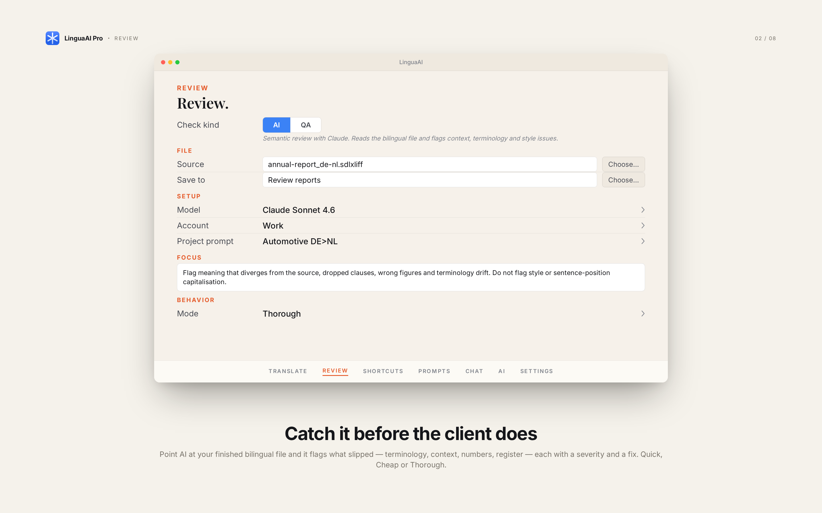Click the 02 / 08 page counter

765,38
